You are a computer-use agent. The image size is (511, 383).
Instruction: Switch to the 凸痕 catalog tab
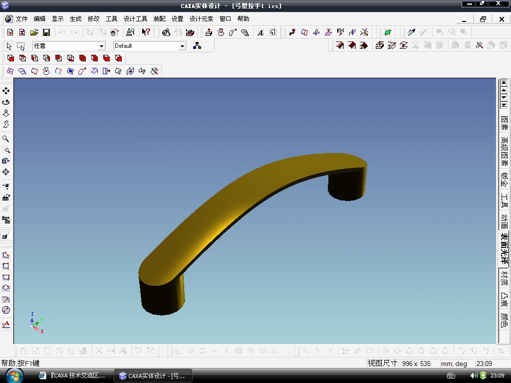pos(504,299)
